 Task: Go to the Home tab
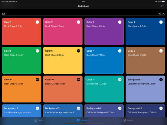point(38,120)
